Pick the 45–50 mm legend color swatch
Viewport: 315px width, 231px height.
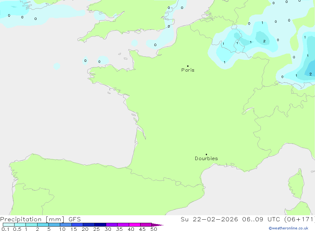146,225
